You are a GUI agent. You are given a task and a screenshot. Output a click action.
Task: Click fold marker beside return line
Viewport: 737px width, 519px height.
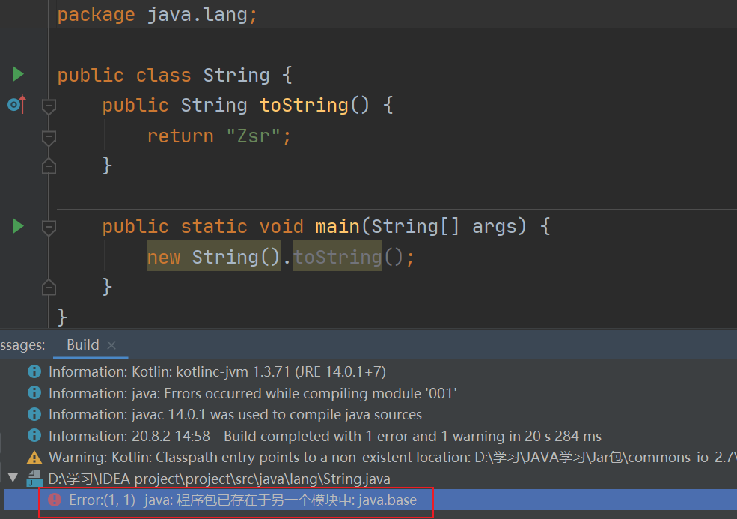coord(49,137)
